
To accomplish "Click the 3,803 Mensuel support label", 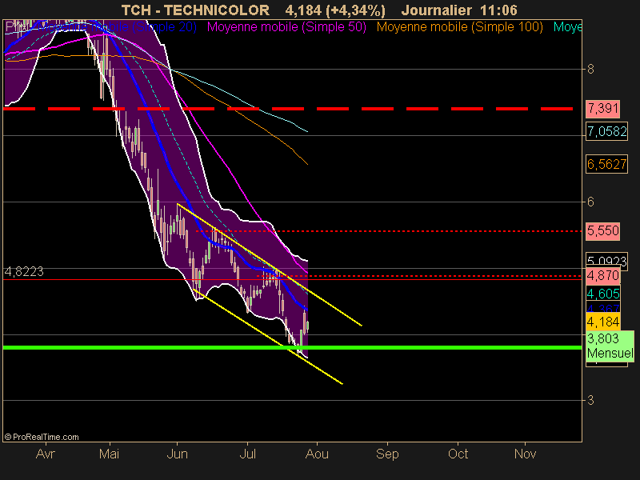I will click(x=610, y=346).
